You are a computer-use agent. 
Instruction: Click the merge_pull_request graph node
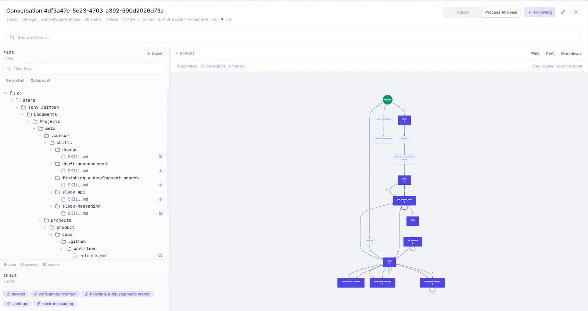432,283
